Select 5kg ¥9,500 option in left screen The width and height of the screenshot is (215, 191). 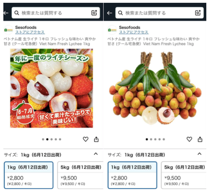(80, 175)
